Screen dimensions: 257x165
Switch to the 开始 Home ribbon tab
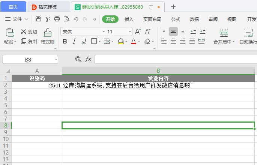[110, 19]
